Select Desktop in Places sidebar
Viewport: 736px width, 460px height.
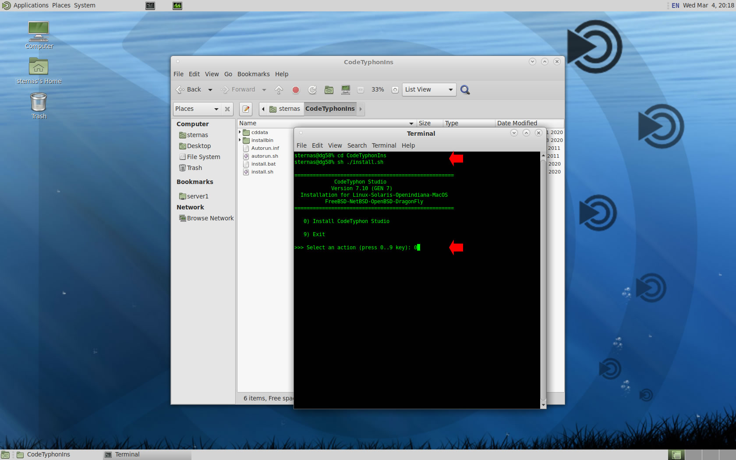tap(195, 146)
